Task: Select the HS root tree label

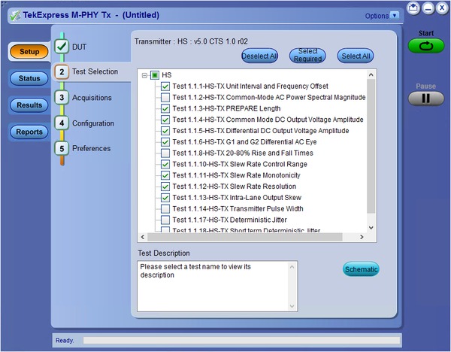Action: click(167, 75)
